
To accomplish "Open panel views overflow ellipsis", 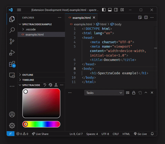I will [x=70, y=93].
